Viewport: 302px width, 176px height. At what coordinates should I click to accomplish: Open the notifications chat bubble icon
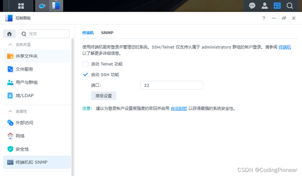coord(252,6)
